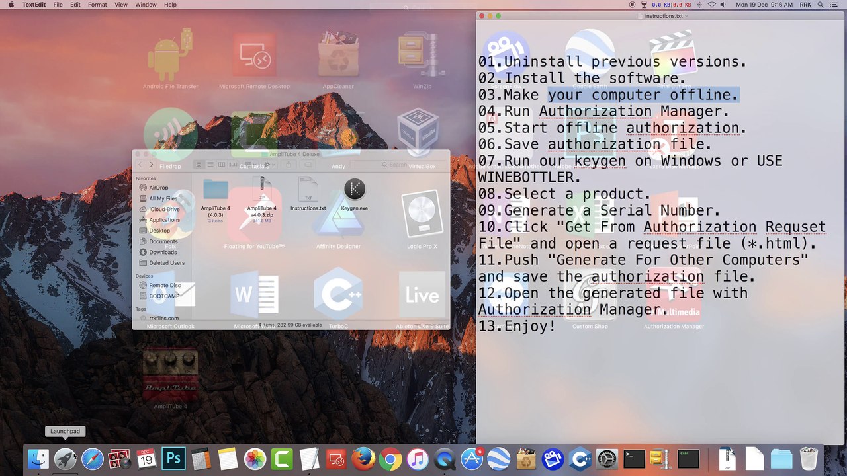Image resolution: width=847 pixels, height=476 pixels.
Task: Open Finder from the Dock
Action: click(38, 459)
